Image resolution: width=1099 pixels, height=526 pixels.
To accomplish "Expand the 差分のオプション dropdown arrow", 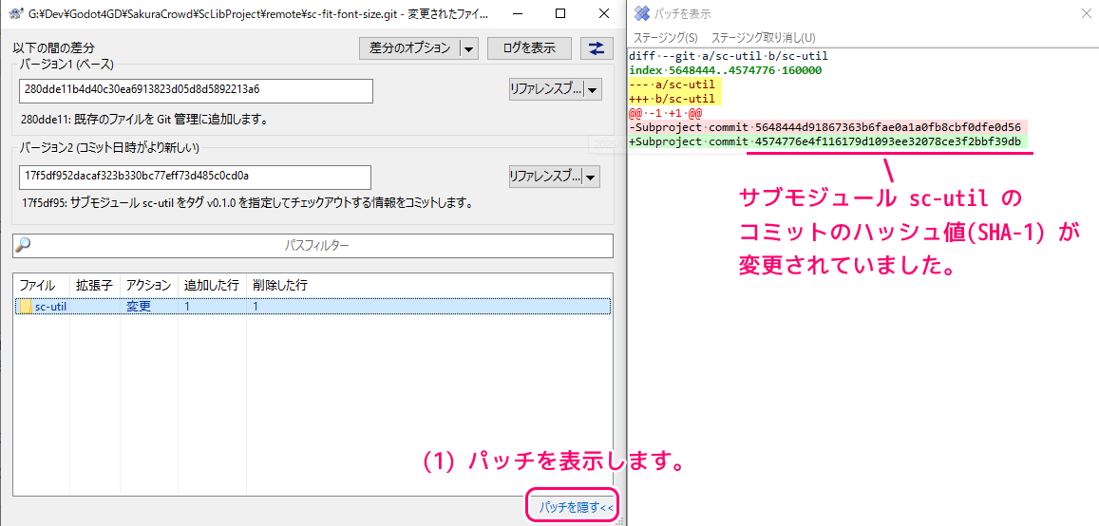I will click(x=468, y=48).
